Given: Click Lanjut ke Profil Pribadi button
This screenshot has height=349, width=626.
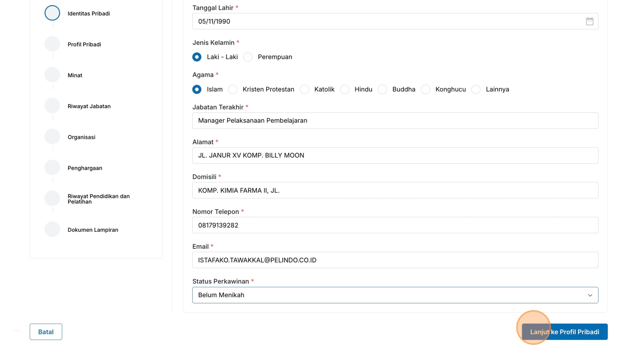Looking at the screenshot, I should tap(564, 332).
